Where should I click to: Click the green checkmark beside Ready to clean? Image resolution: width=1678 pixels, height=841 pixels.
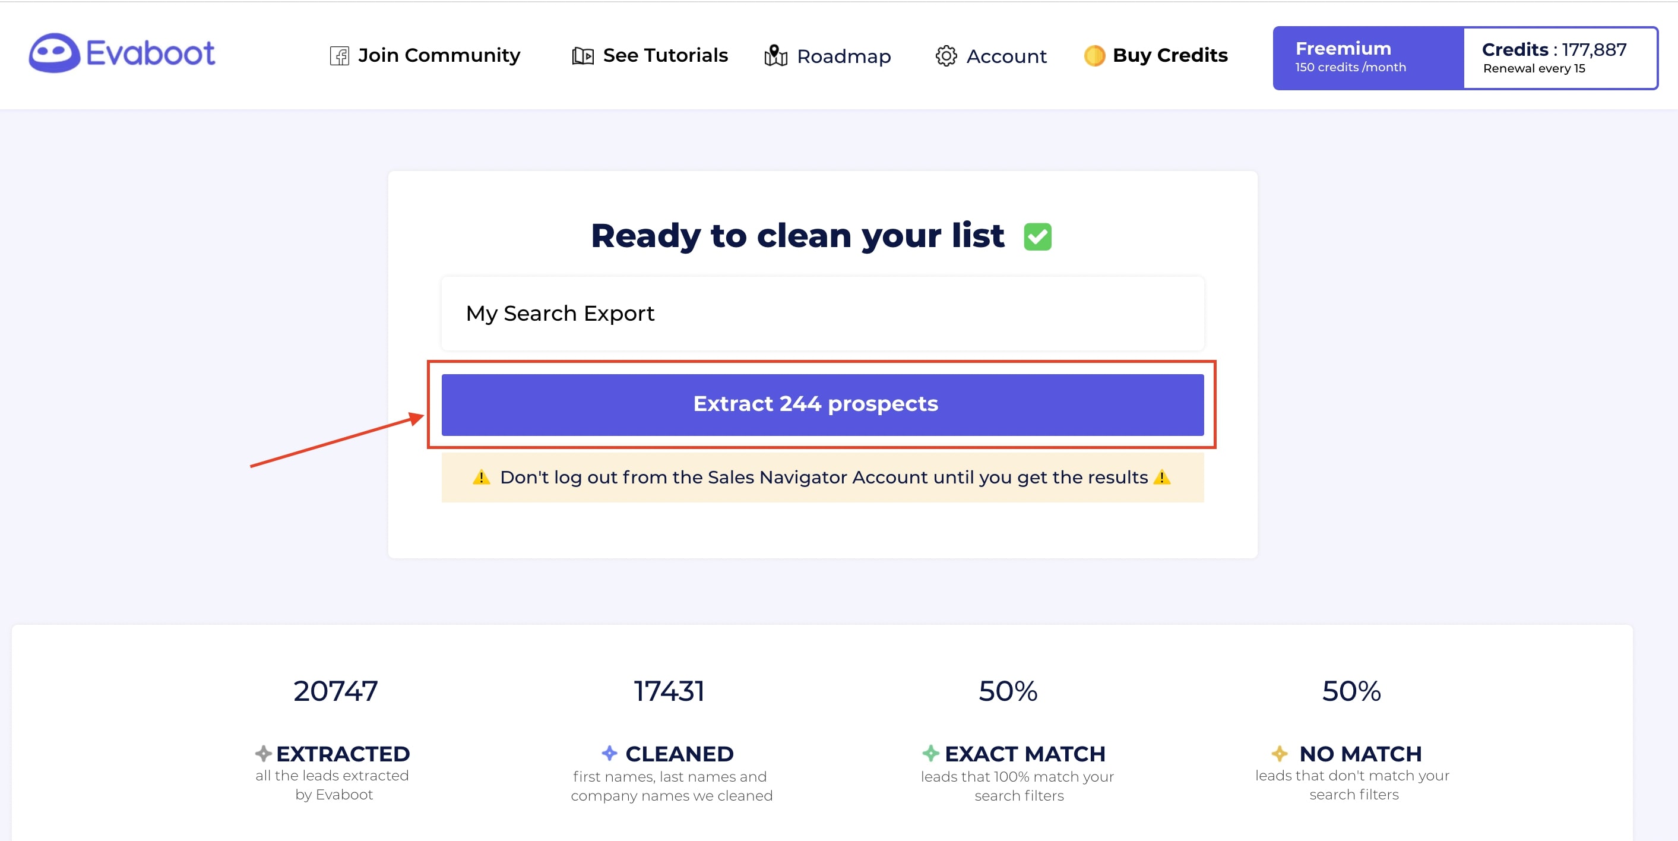pos(1038,236)
